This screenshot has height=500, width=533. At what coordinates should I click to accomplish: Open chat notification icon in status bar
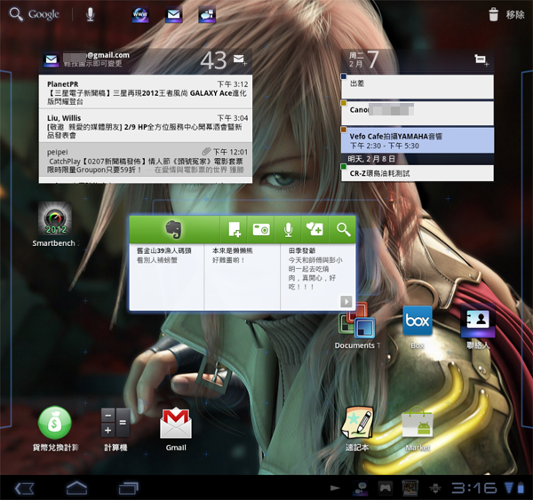tap(360, 488)
